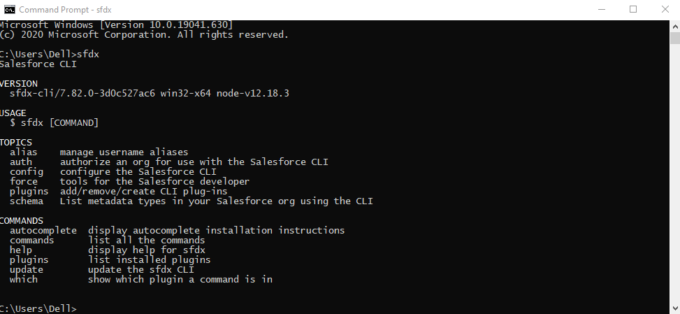Viewport: 680px width, 314px height.
Task: Click the "update" command name
Action: (x=27, y=269)
